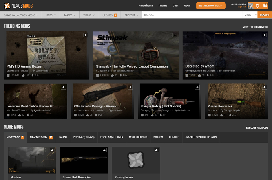Track Smartglasses mod plus icon
The width and height of the screenshot is (272, 180).
156,150
